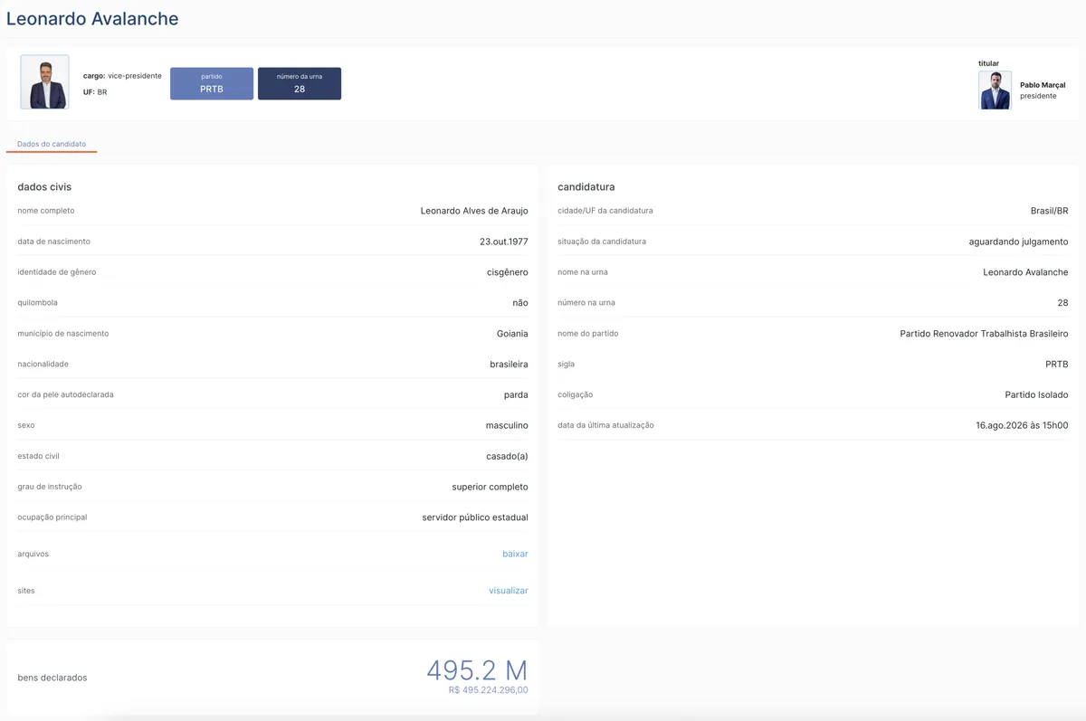Click the grau de instrução label
This screenshot has height=721, width=1086.
click(50, 487)
